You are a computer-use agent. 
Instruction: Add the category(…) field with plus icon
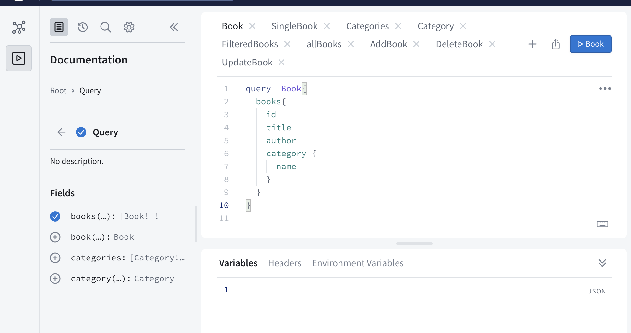(55, 279)
